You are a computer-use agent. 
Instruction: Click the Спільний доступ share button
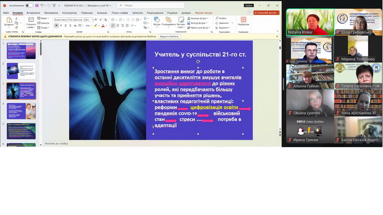267,13
